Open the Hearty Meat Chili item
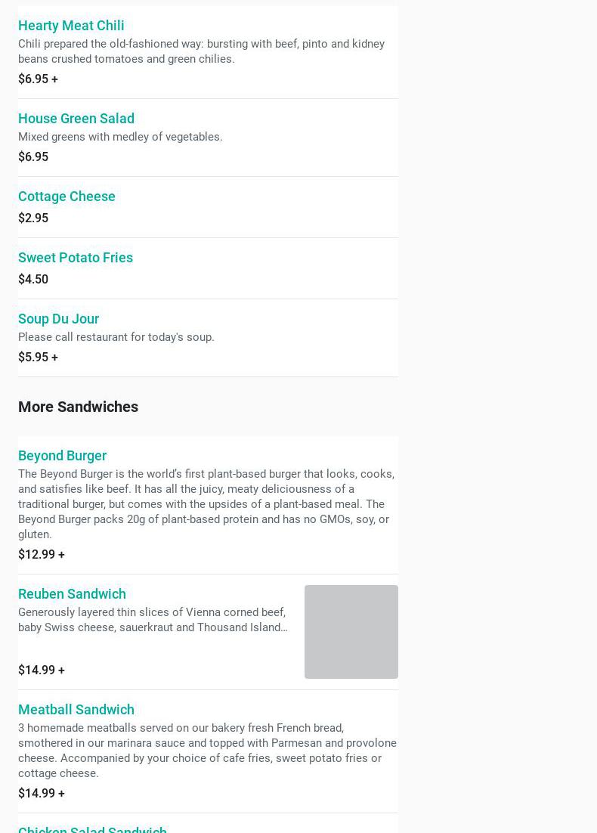Screen dimensions: 597x833 [x=208, y=52]
